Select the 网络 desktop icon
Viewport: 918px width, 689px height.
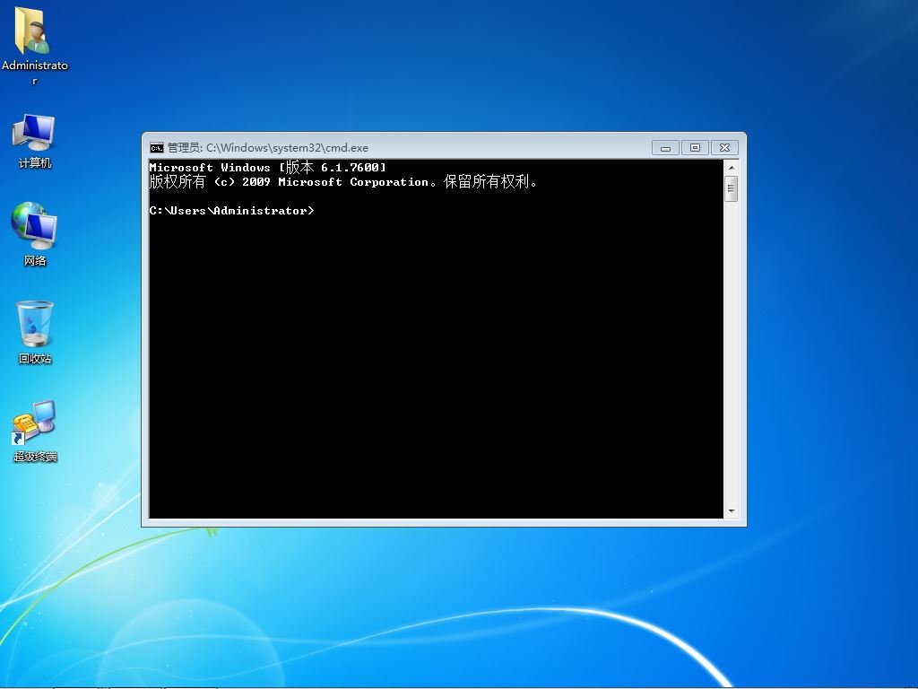coord(35,234)
